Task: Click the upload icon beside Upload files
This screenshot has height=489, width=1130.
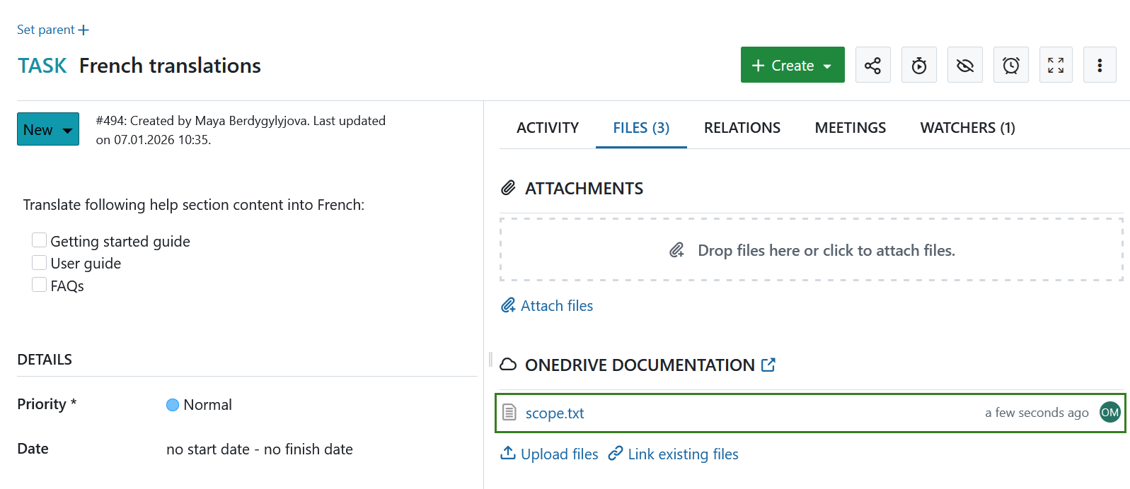Action: [508, 453]
